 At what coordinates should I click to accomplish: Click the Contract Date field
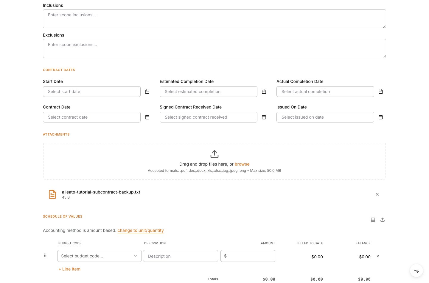pyautogui.click(x=92, y=117)
